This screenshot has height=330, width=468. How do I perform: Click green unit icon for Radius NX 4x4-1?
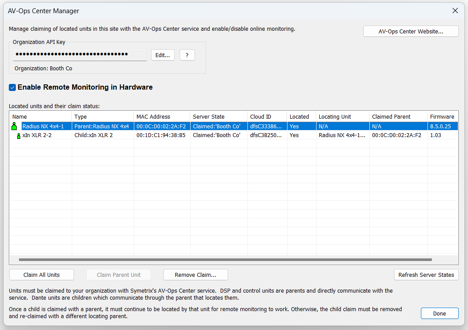tap(14, 126)
